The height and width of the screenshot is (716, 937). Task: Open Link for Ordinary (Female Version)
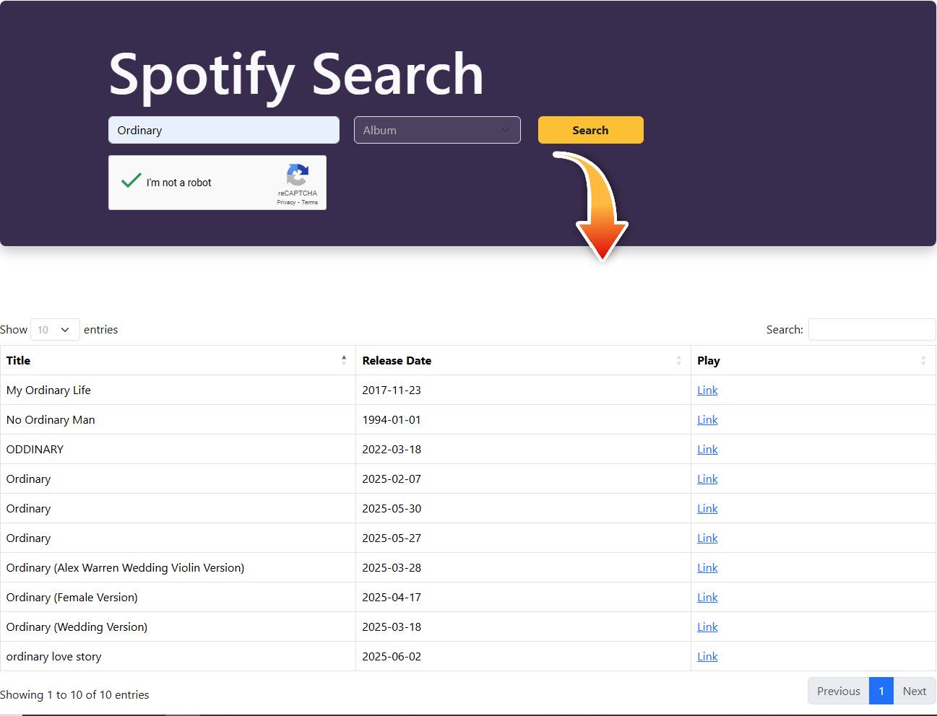tap(707, 597)
